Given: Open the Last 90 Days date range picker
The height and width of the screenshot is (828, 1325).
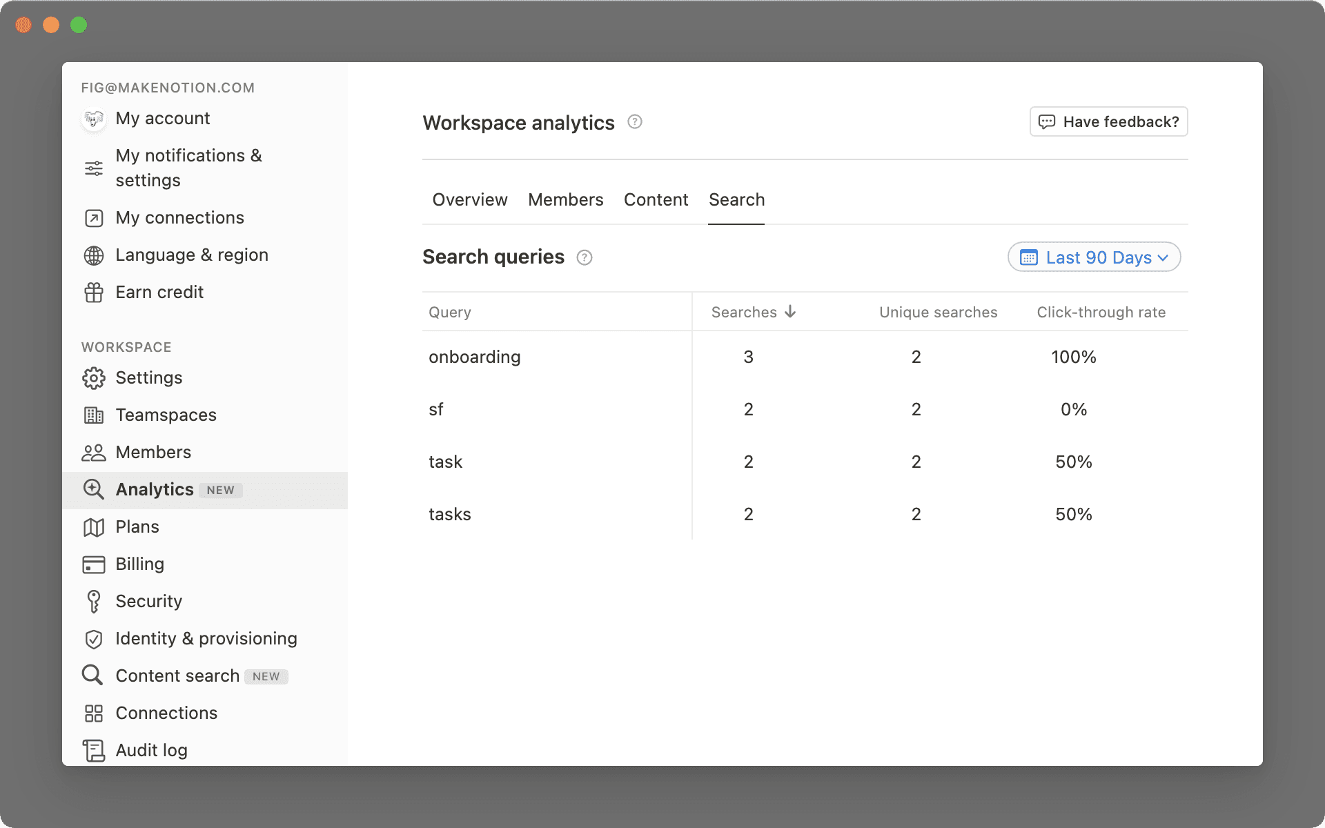Looking at the screenshot, I should (x=1093, y=257).
